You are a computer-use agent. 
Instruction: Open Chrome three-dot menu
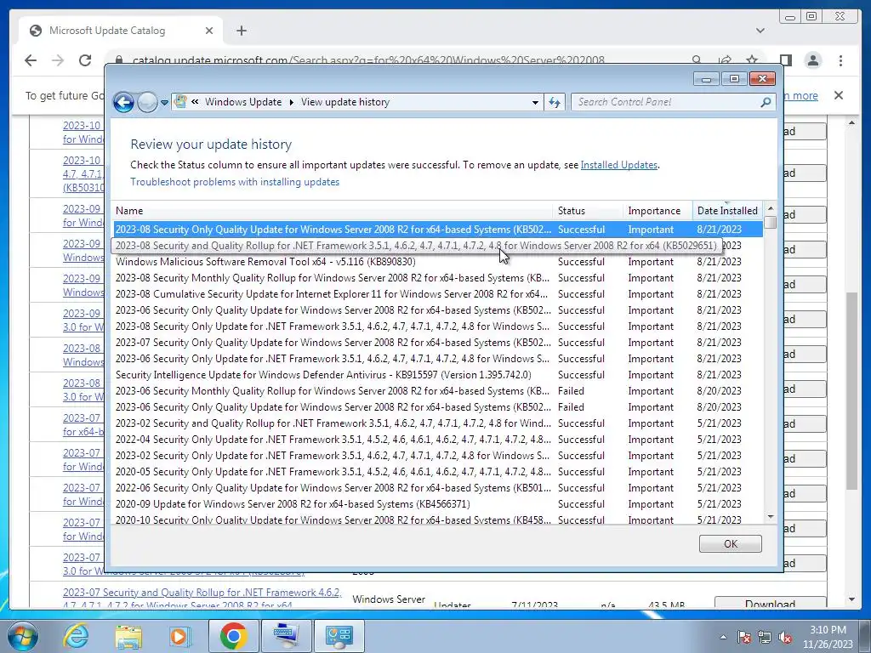tap(840, 60)
